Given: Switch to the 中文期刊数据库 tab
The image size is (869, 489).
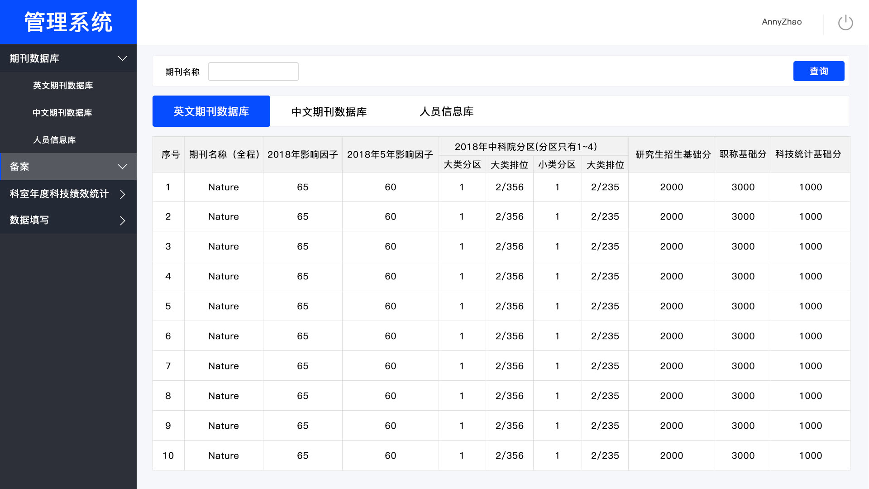Looking at the screenshot, I should (x=329, y=111).
